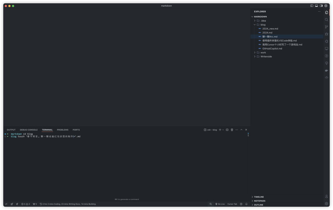This screenshot has height=210, width=333.
Task: Toggle the secondary side bar layout button
Action: click(x=321, y=6)
